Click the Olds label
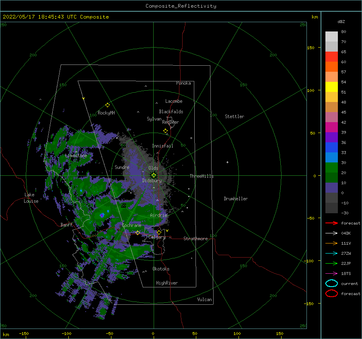The height and width of the screenshot is (339, 362). coord(153,168)
